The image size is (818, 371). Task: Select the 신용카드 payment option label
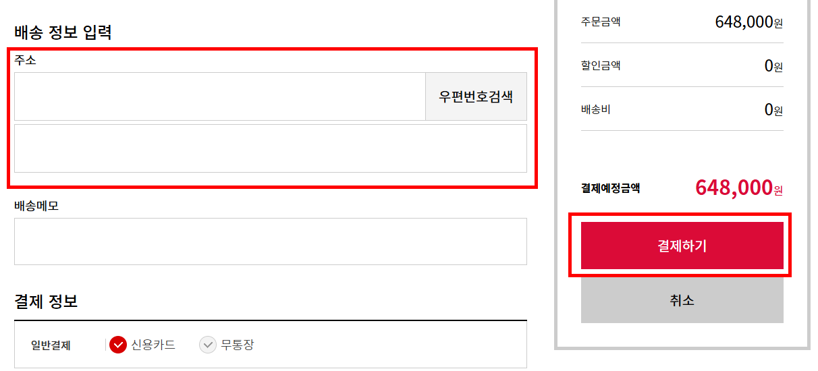[153, 345]
